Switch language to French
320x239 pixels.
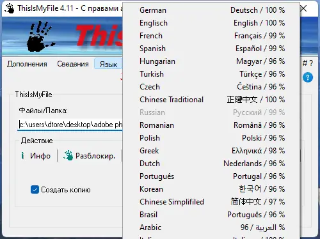[x=212, y=36]
